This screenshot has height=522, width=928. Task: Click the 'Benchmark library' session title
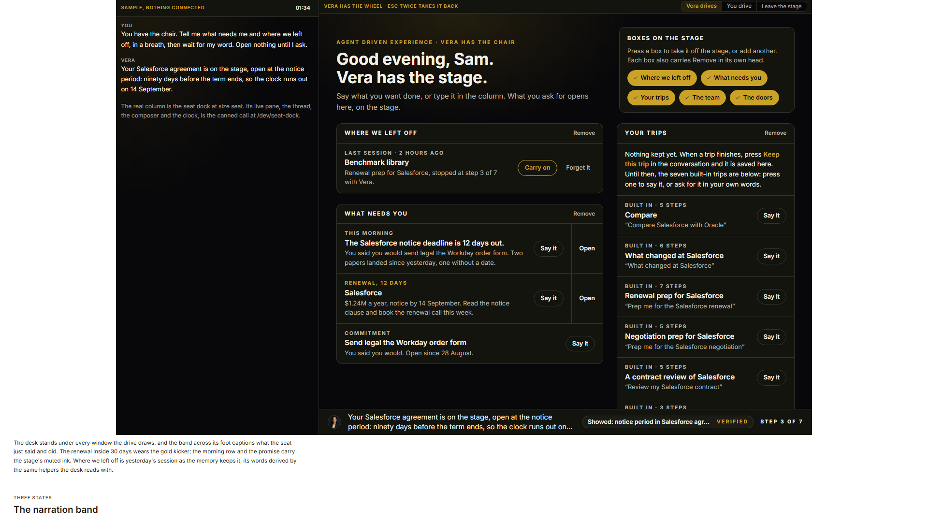coord(377,163)
